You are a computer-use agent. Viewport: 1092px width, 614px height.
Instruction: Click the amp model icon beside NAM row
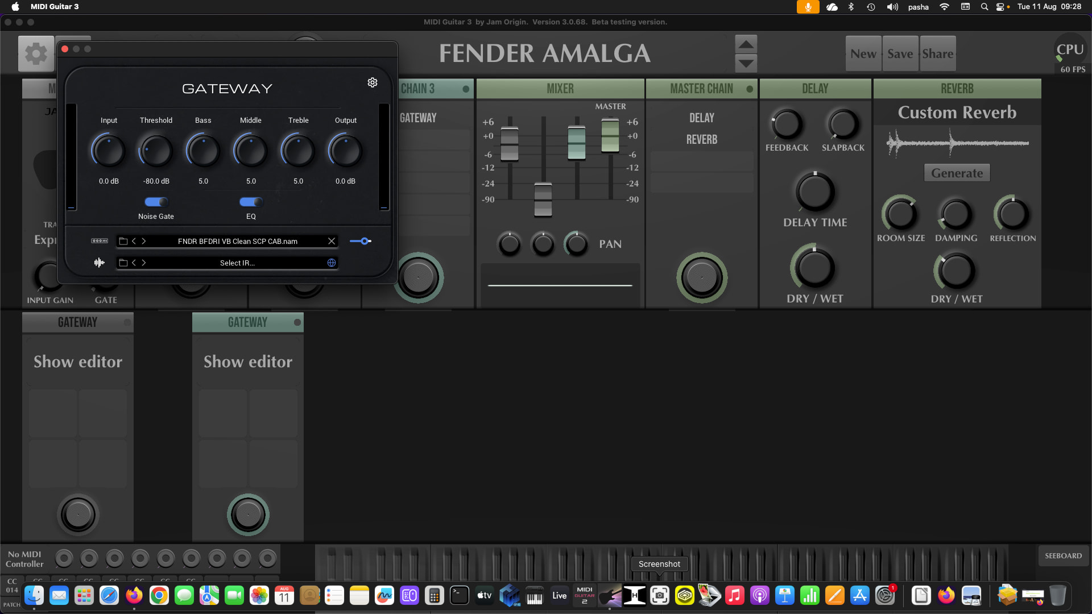(x=100, y=241)
